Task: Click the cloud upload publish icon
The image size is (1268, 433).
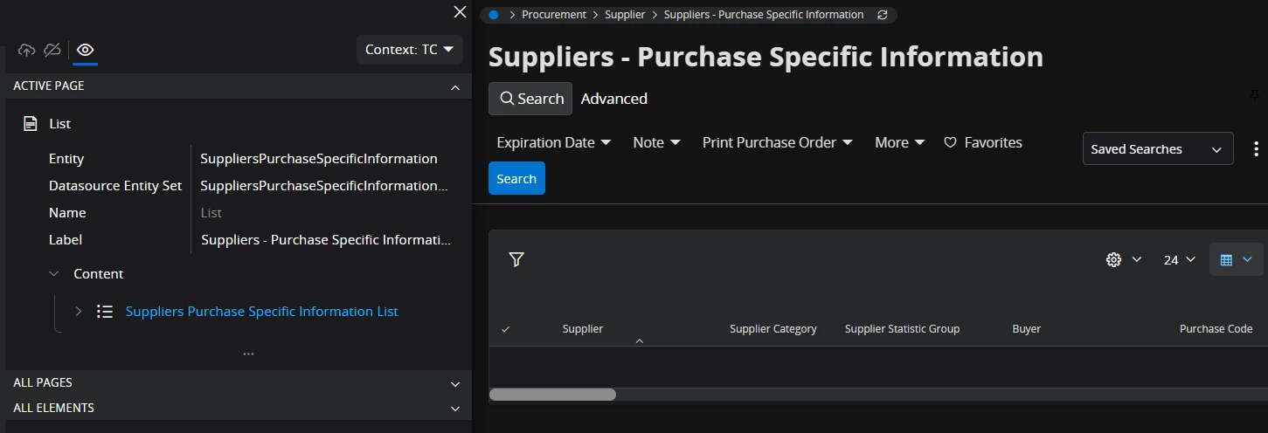Action: pyautogui.click(x=27, y=50)
